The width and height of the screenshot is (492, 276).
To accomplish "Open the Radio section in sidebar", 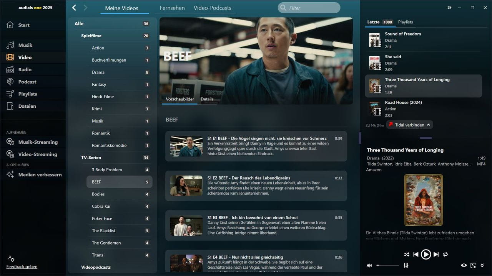I will tap(25, 69).
